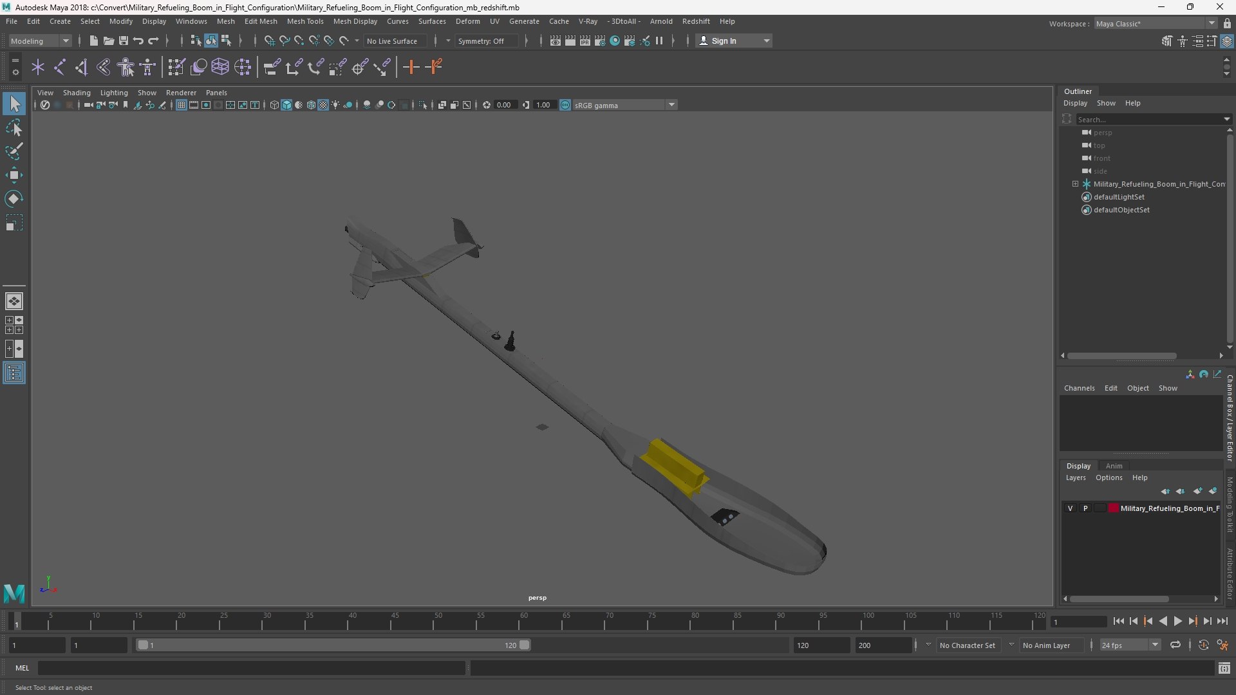The width and height of the screenshot is (1236, 695).
Task: Open the sRGB gamma dropdown arrow
Action: [x=671, y=105]
